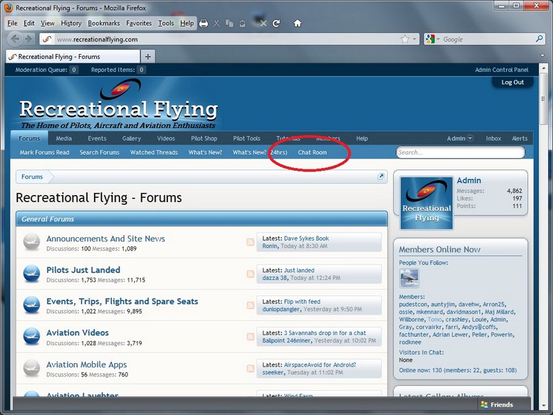Screen dimensions: 553x415
Task: Click the Stop loading X icon
Action: (x=263, y=24)
